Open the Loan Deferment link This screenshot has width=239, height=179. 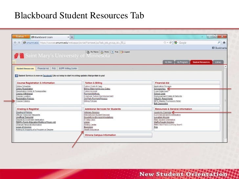click(x=161, y=91)
